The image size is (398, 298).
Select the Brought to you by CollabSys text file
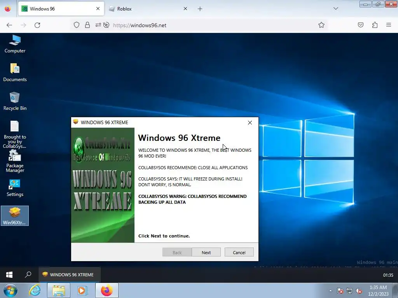coord(15,134)
